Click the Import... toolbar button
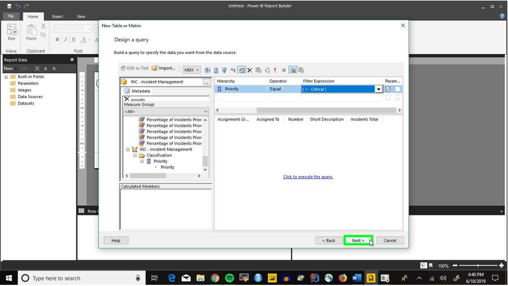This screenshot has height=286, width=508. click(x=164, y=68)
